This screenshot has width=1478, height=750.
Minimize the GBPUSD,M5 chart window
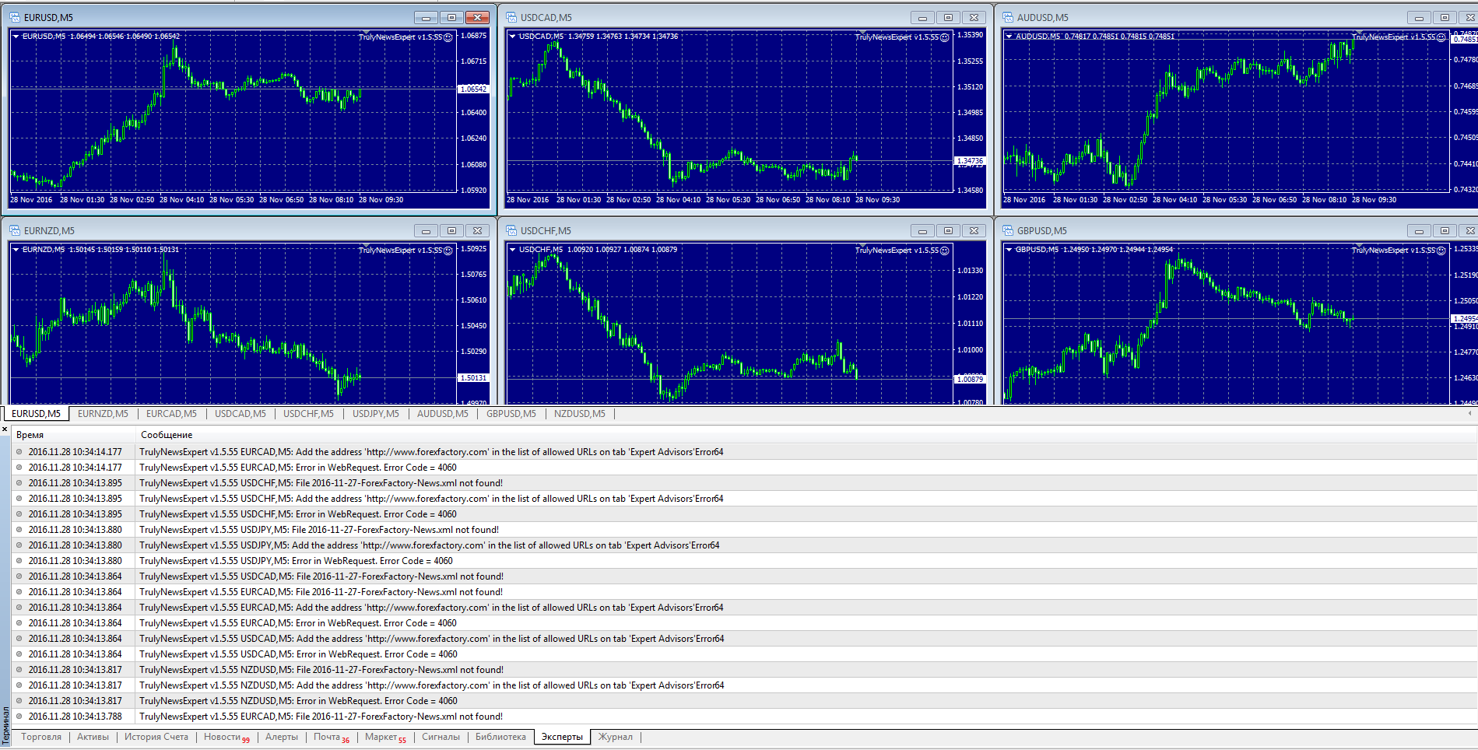(x=1419, y=230)
